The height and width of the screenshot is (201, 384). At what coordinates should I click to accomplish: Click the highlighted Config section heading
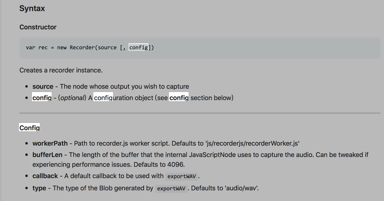(30, 128)
